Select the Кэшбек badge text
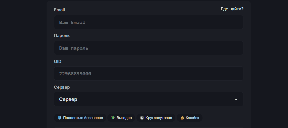 192,118
